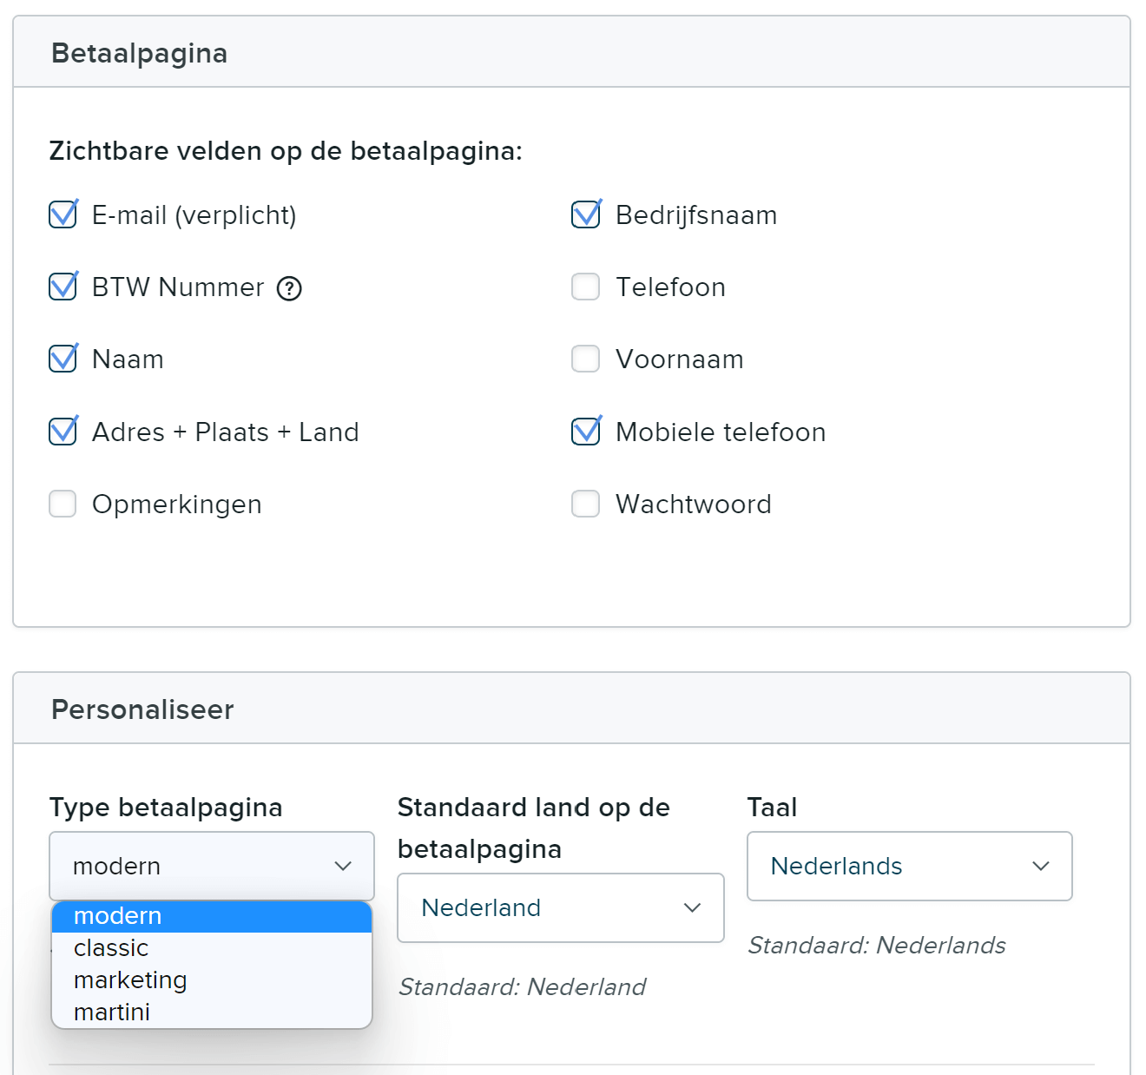Enable the Wachtwoord checkbox
The height and width of the screenshot is (1075, 1146).
coord(586,504)
